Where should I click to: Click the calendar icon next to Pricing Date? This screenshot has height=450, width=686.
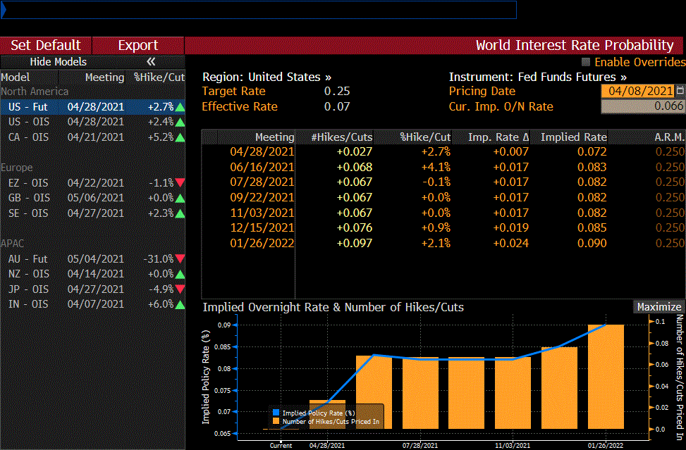[x=680, y=91]
